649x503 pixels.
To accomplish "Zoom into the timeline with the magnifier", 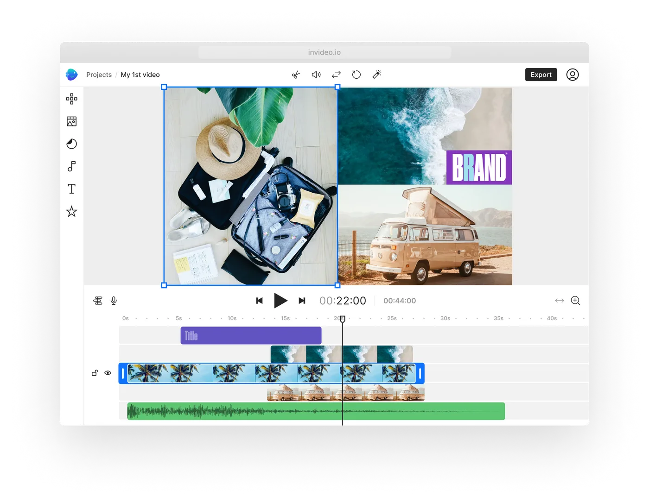I will pos(576,301).
